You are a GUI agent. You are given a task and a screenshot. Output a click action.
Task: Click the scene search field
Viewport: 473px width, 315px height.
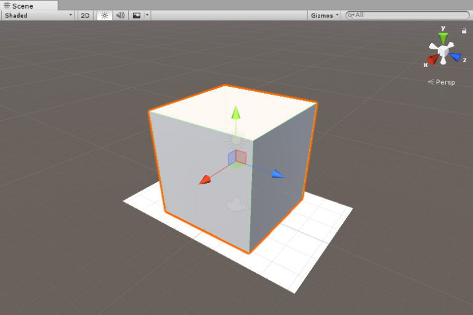(406, 15)
